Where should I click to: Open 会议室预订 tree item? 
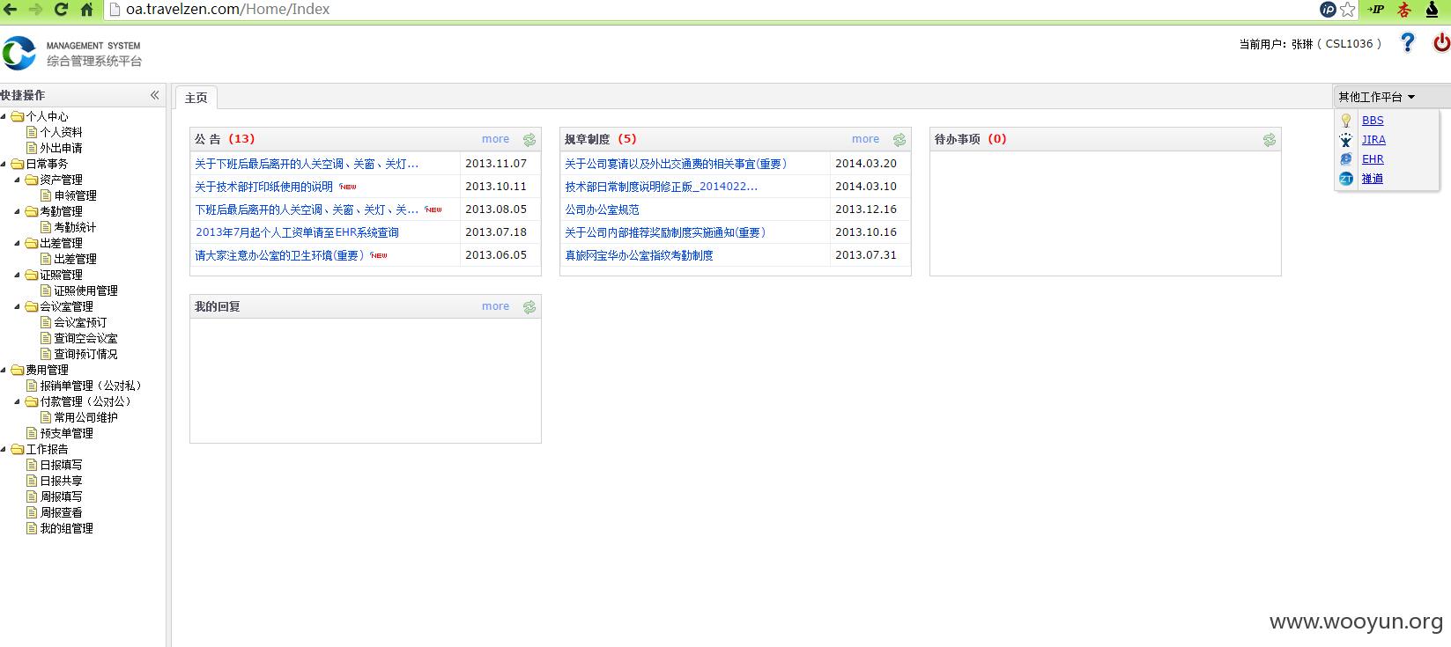(x=80, y=322)
